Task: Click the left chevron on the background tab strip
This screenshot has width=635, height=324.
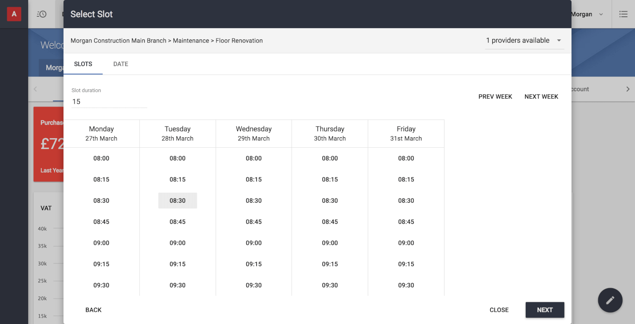Action: point(35,89)
